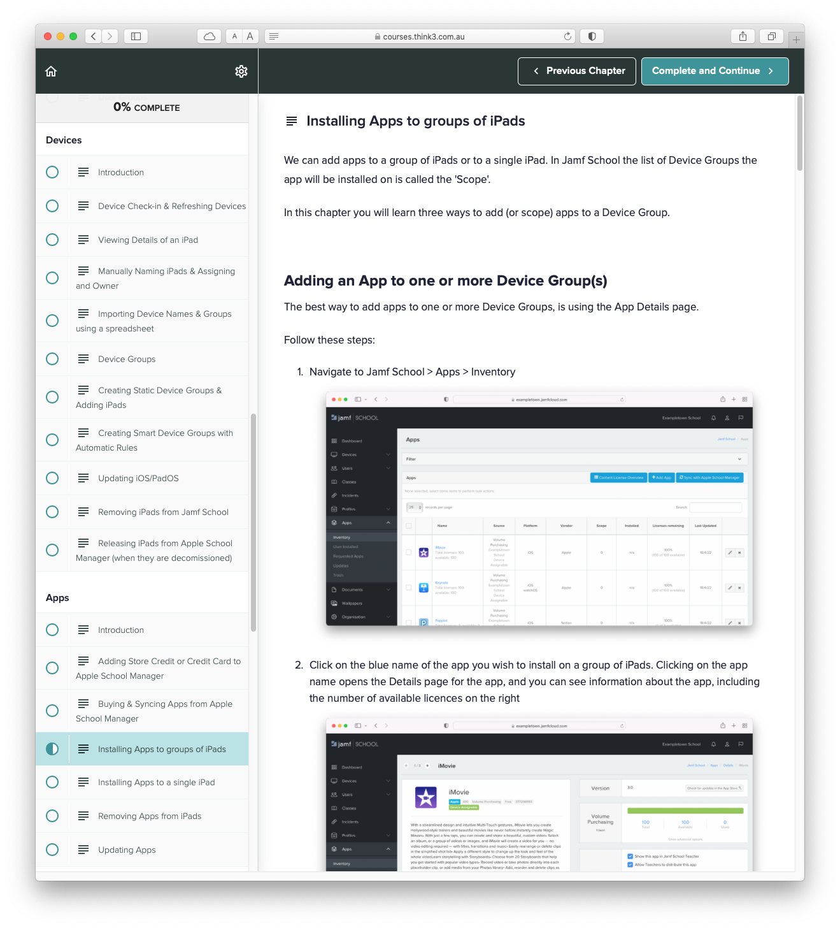The height and width of the screenshot is (928, 840).
Task: Click 'Adding an App to one or more Device Group(s)' heading
Action: pyautogui.click(x=446, y=280)
